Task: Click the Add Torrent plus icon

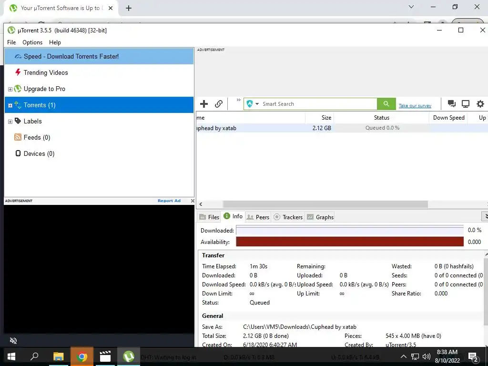Action: pos(204,104)
